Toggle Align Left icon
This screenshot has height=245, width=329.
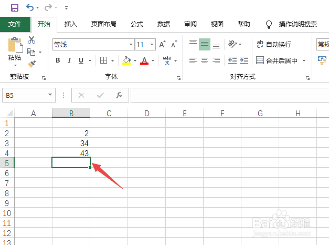(x=193, y=60)
